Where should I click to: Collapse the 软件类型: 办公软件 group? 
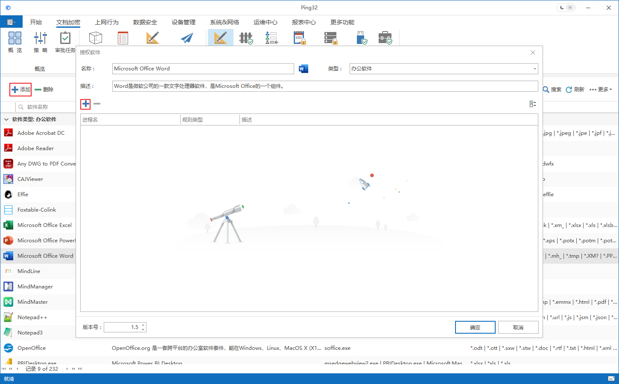point(6,119)
